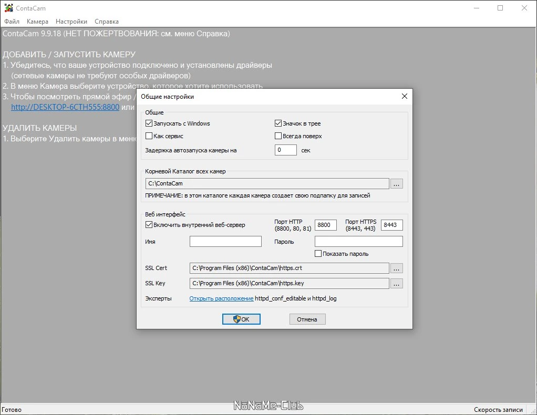Click the SSL Cert path field
The height and width of the screenshot is (415, 537).
coord(290,268)
